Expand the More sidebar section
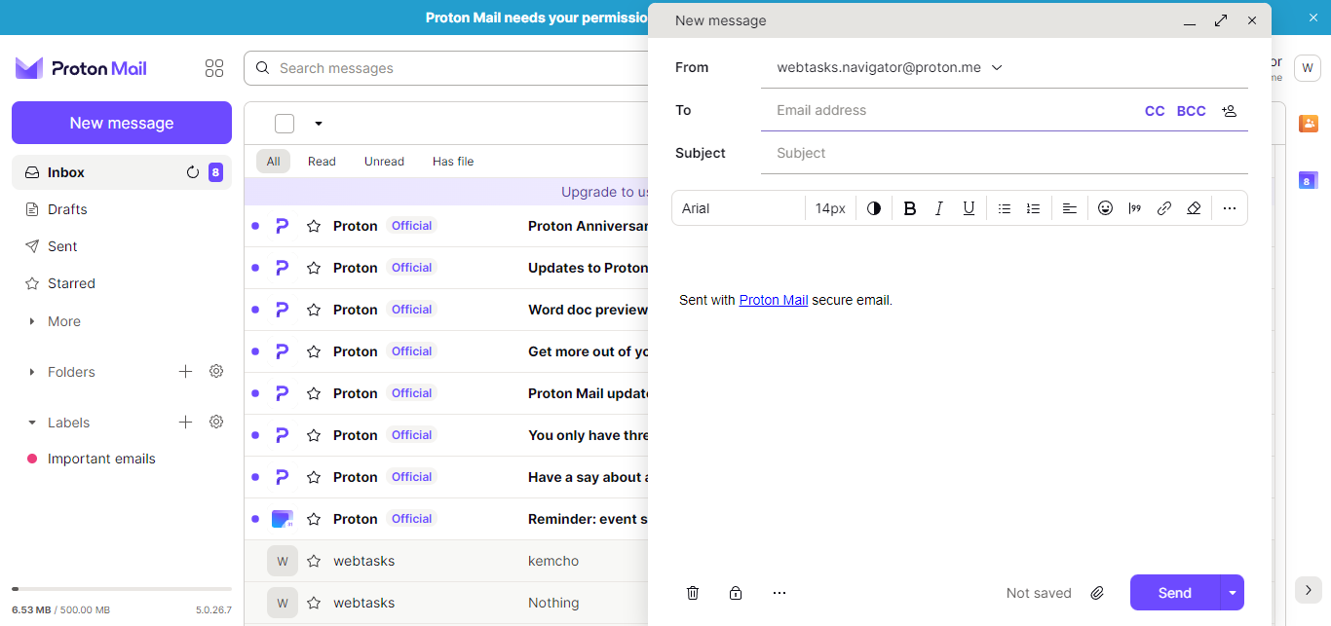This screenshot has height=626, width=1331. 64,321
